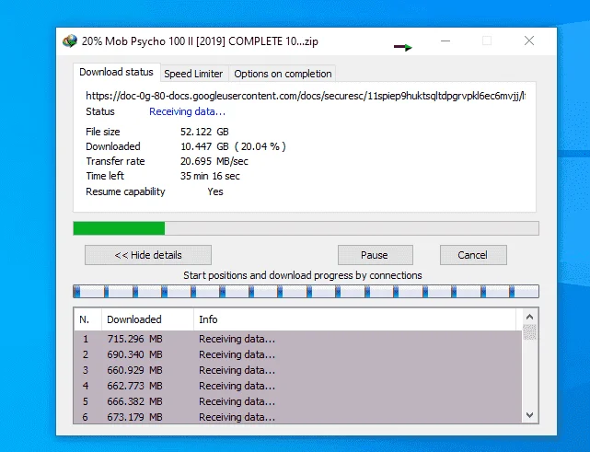Click the green download progress bar
The width and height of the screenshot is (590, 452).
[x=306, y=228]
